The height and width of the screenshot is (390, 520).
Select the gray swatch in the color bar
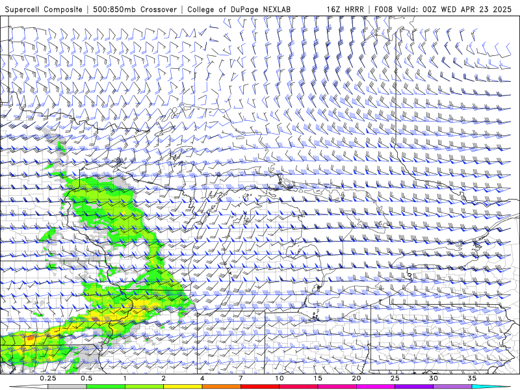point(68,387)
